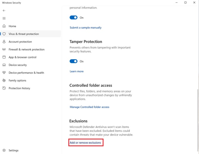Click the back arrow icon
Screen dimensions: 199x154
(4, 10)
